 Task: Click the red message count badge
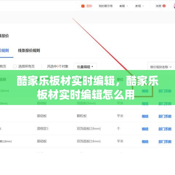tap(164, 6)
